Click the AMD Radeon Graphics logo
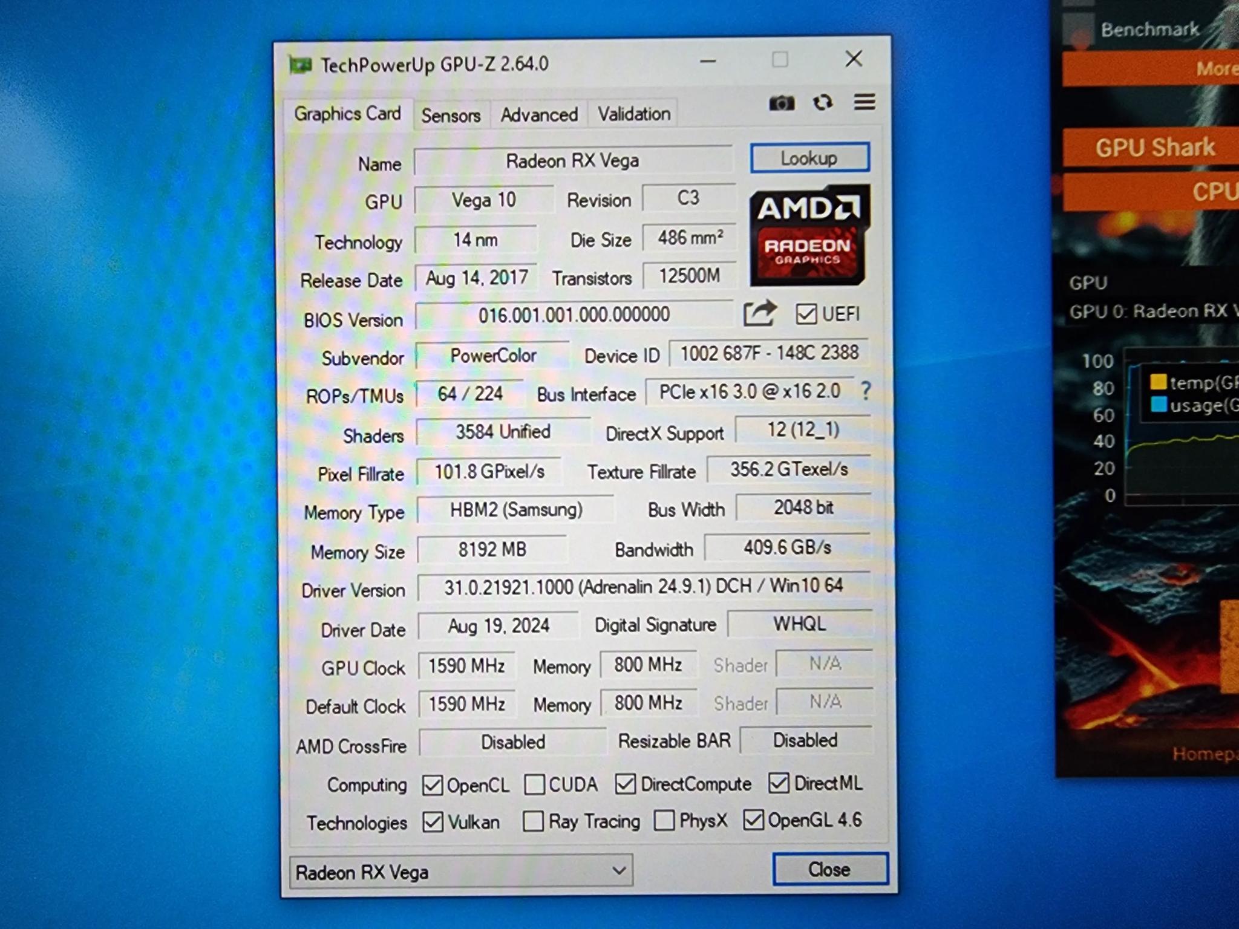The height and width of the screenshot is (929, 1239). pyautogui.click(x=809, y=236)
